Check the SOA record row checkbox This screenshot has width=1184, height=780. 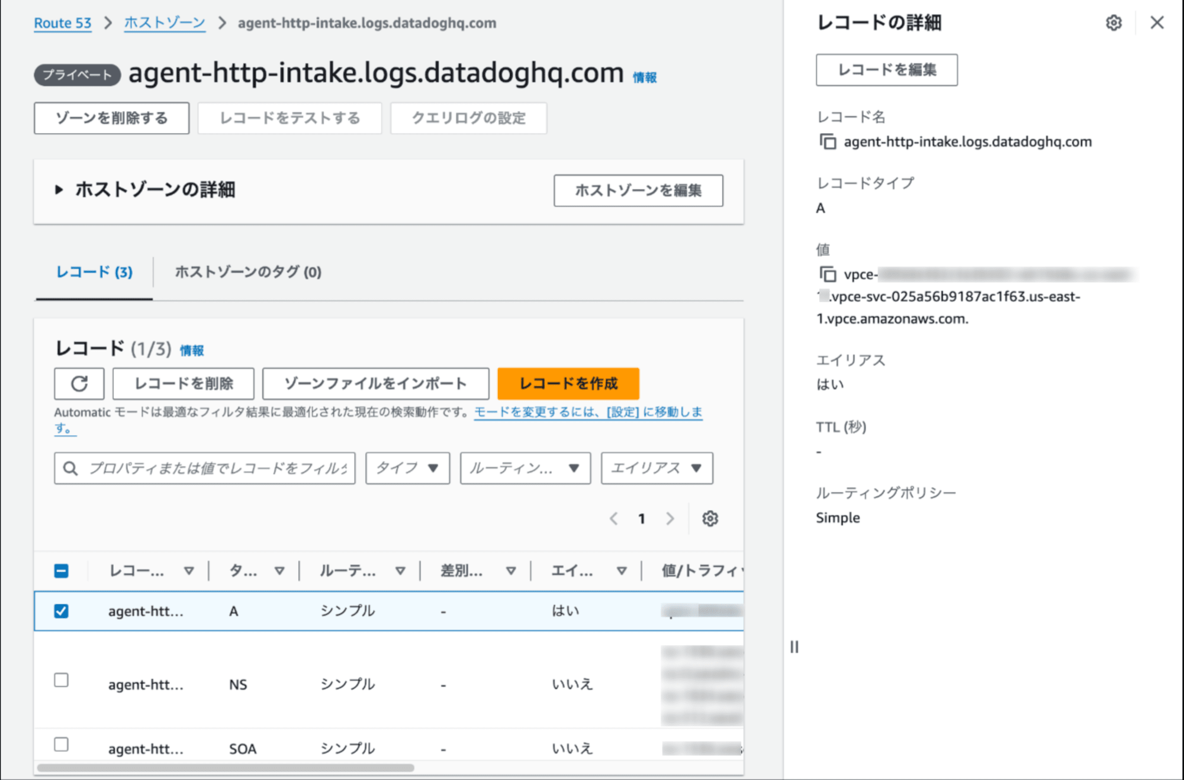61,744
